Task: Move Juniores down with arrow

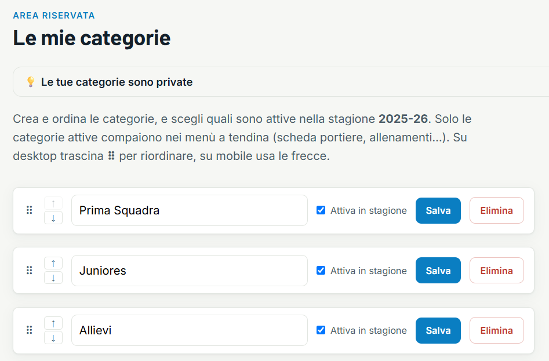Action: (x=53, y=278)
